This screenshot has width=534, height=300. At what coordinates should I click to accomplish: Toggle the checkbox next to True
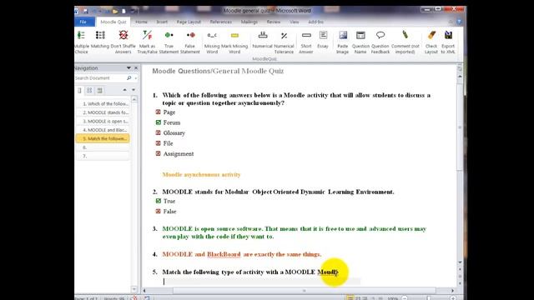(158, 201)
